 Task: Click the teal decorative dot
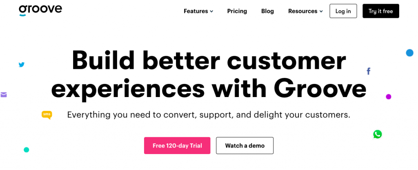(27, 150)
